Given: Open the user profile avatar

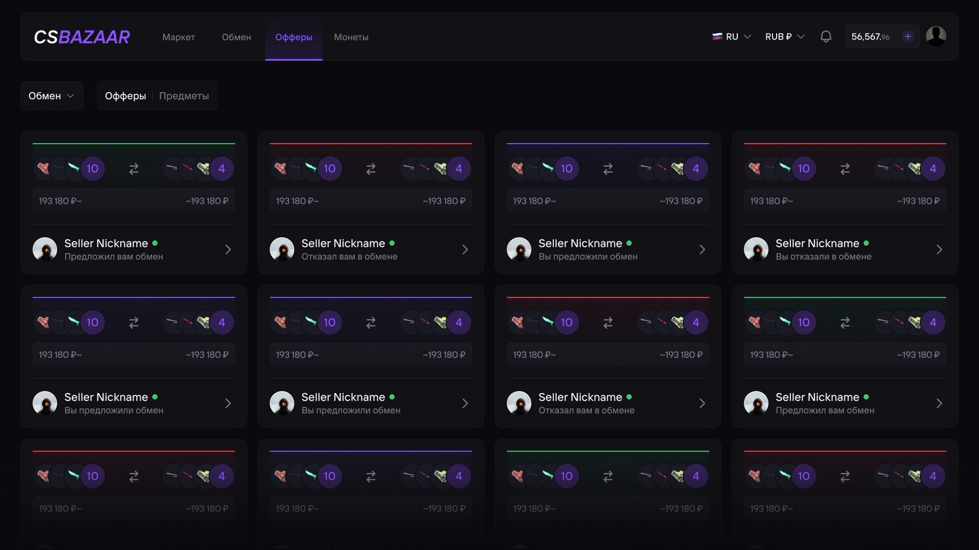Looking at the screenshot, I should coord(936,37).
